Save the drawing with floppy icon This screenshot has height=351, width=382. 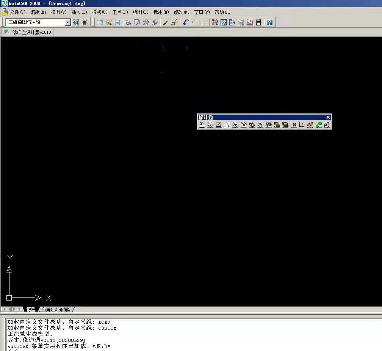click(x=117, y=22)
